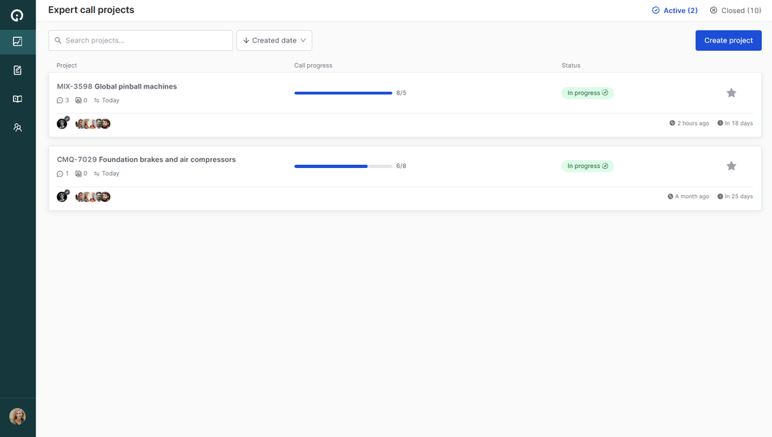The height and width of the screenshot is (437, 772).
Task: Click the 8/5 progress count text
Action: (401, 93)
